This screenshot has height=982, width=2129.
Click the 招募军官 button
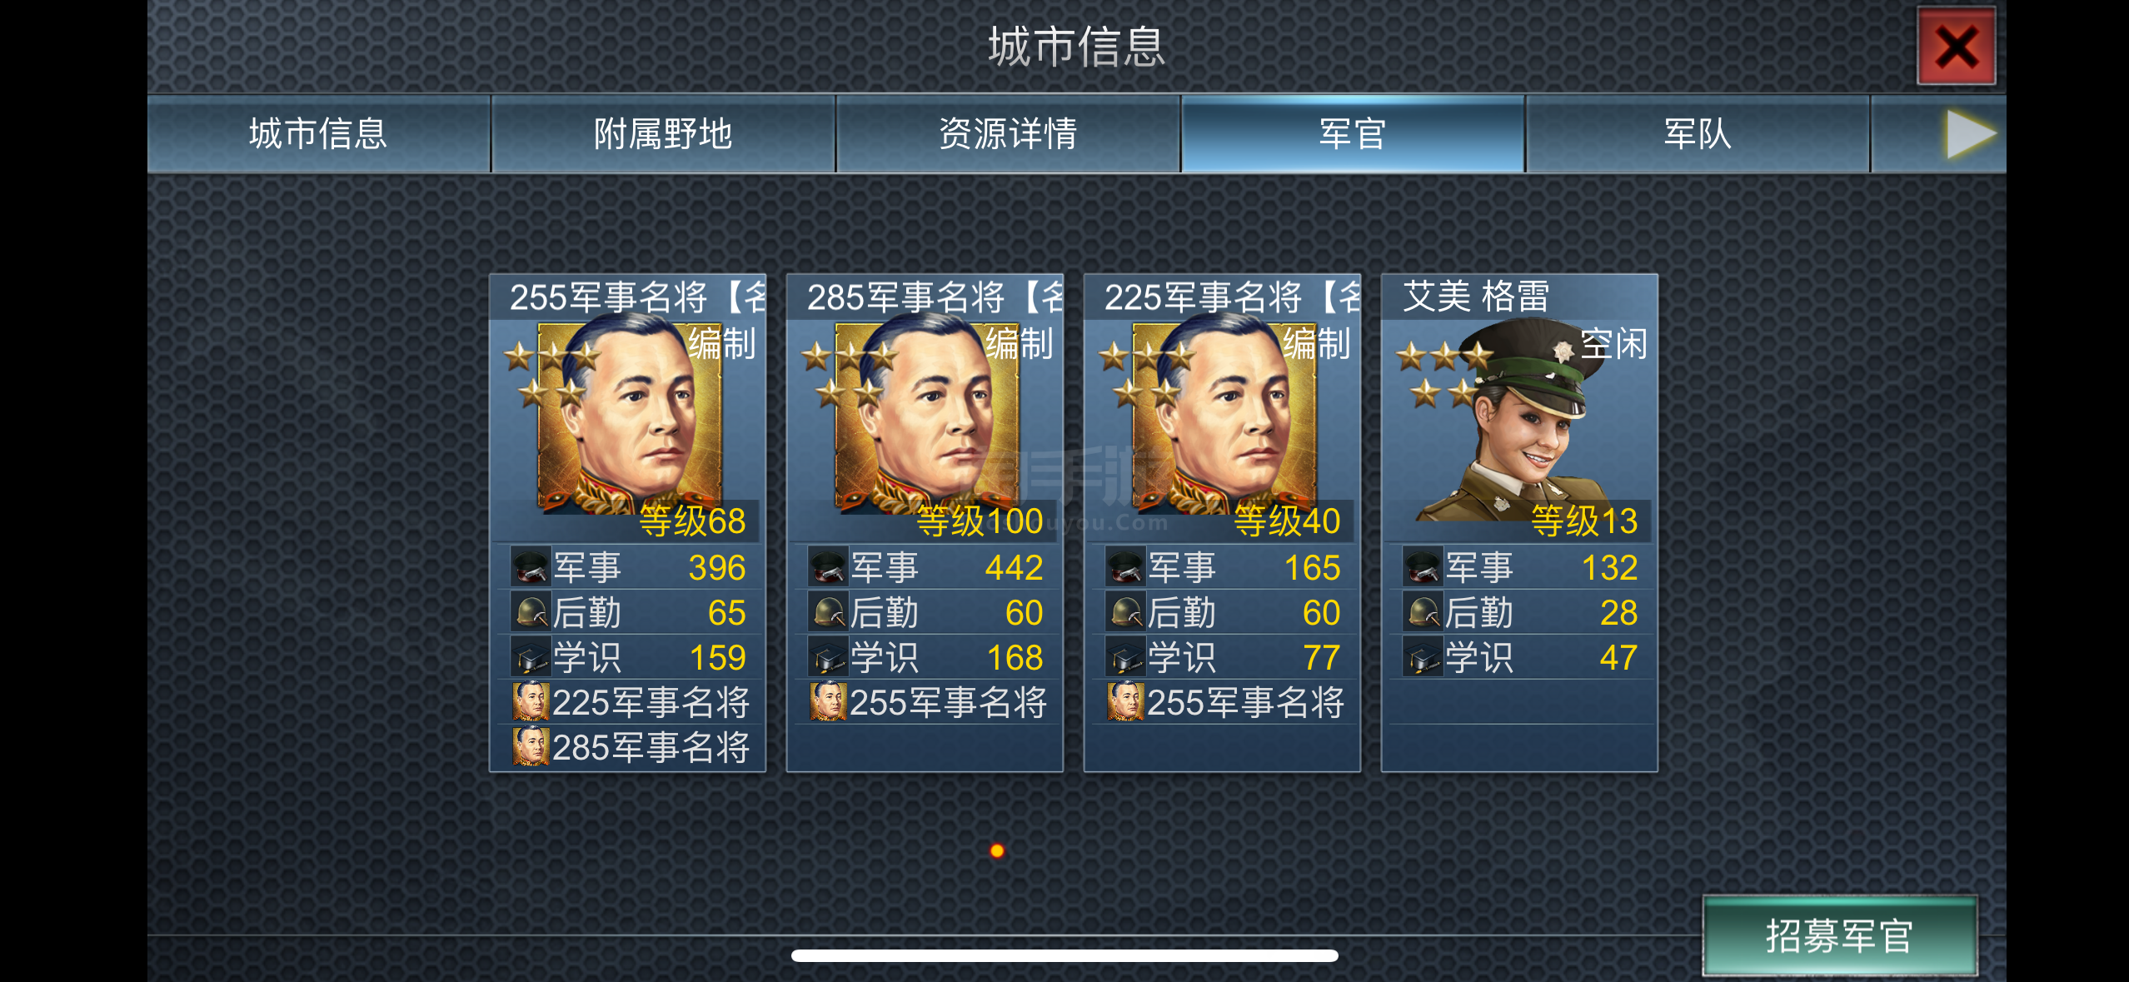point(1839,936)
